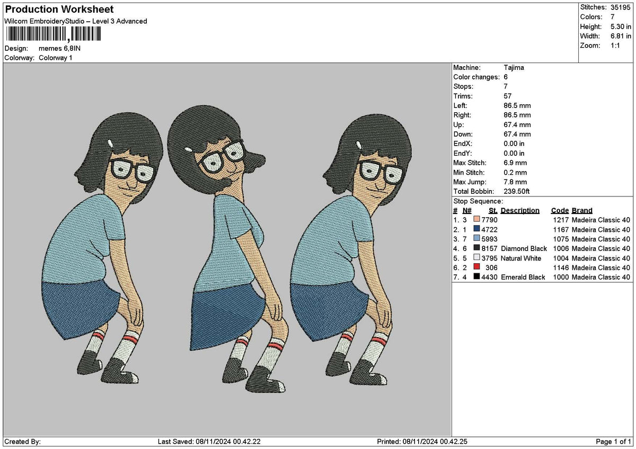Screen dimensions: 636x449
Task: Click the 'Stop Sequence:' heading
Action: pos(478,201)
